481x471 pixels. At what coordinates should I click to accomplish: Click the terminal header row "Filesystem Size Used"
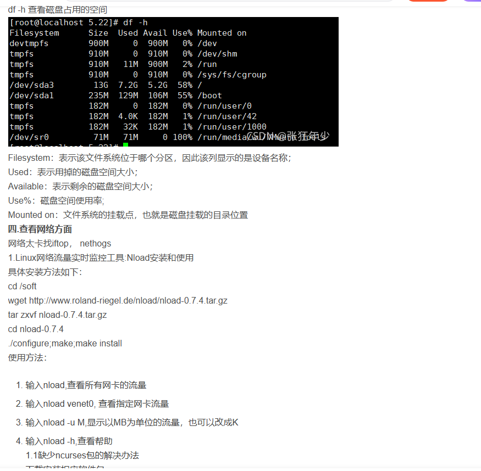128,33
